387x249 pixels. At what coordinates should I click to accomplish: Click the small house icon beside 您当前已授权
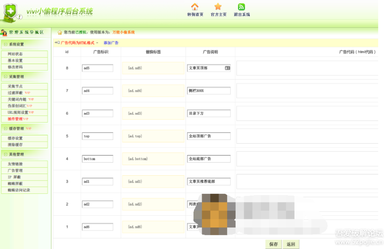tap(60, 32)
